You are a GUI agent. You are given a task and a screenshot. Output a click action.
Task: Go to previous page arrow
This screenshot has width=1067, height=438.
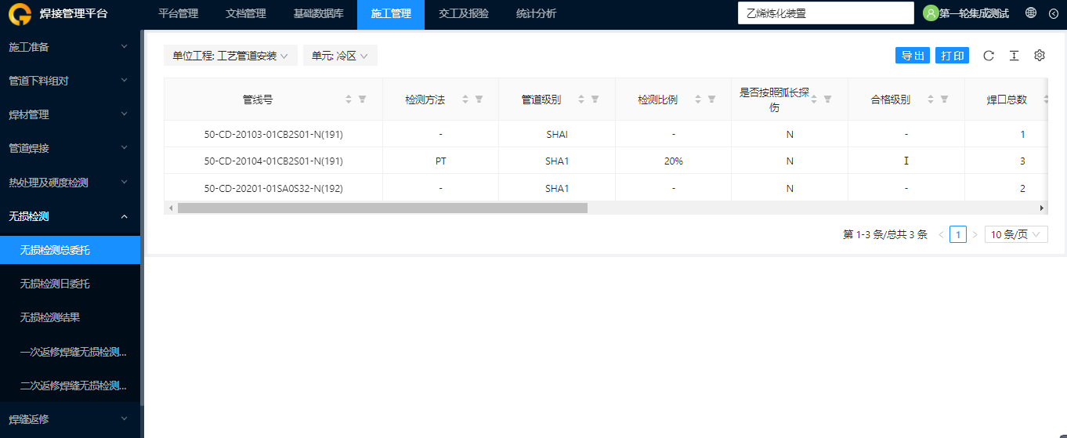[941, 234]
